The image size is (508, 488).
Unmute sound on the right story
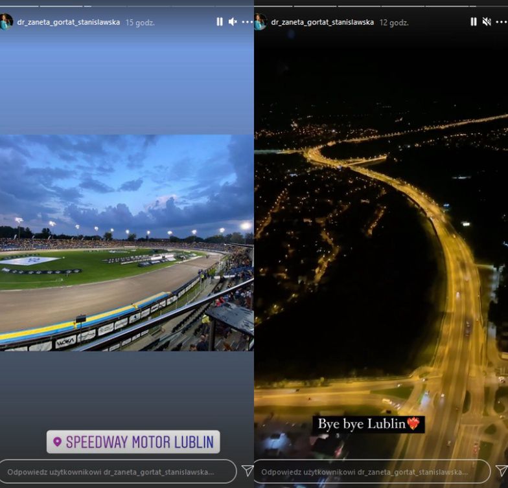[x=487, y=22]
